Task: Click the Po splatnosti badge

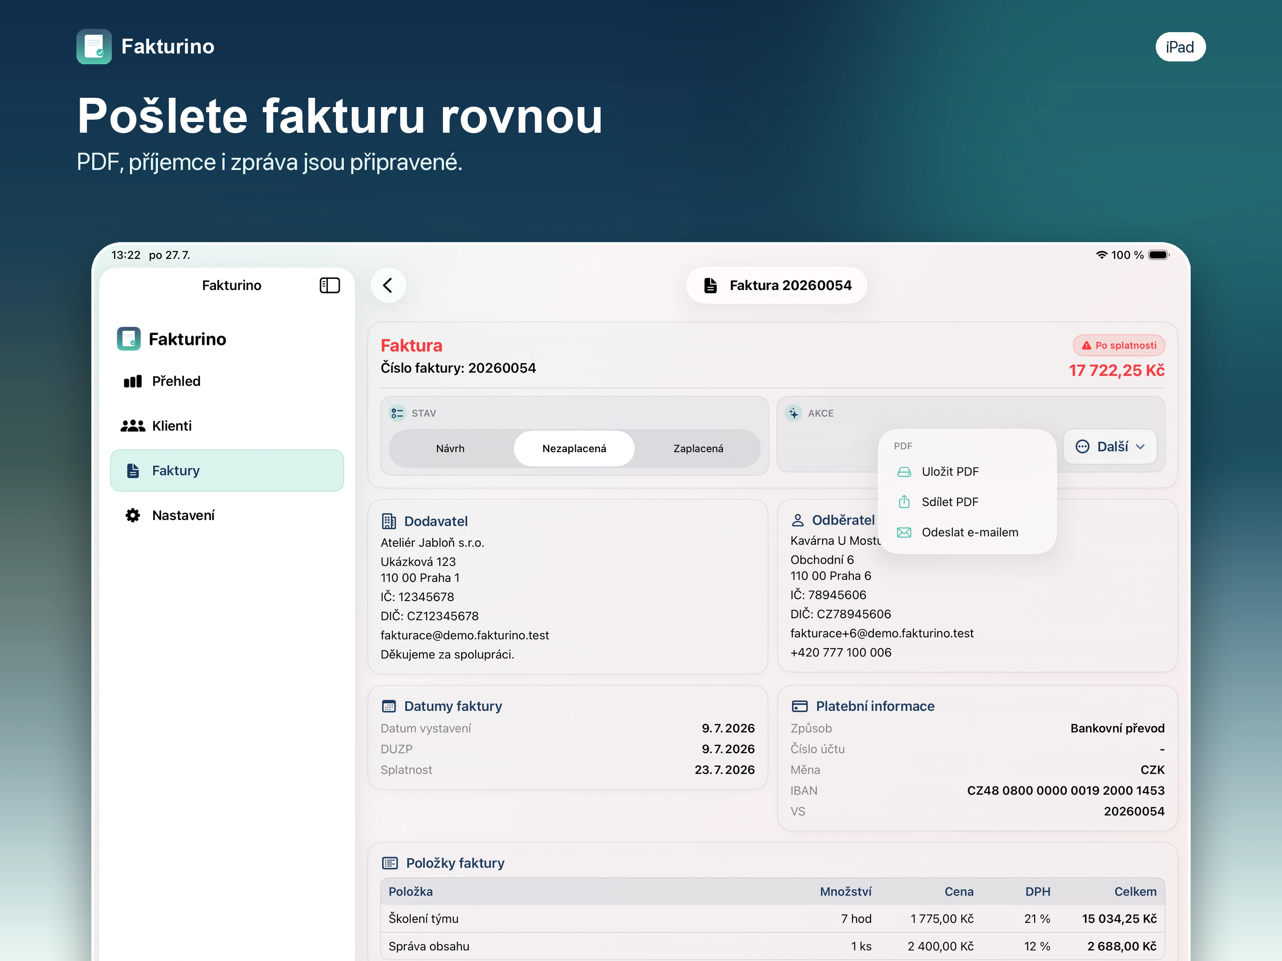Action: [1118, 345]
